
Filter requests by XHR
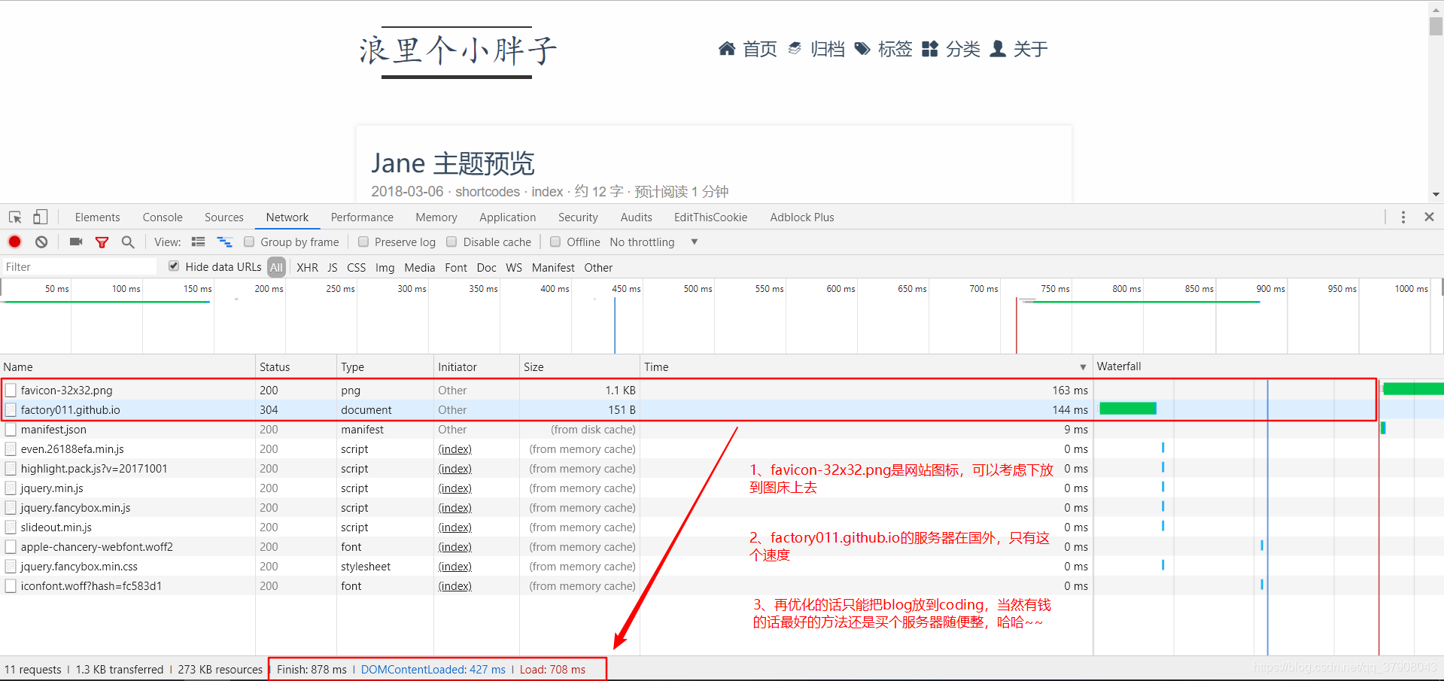pos(307,268)
